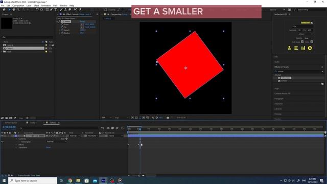
Task: Toggle the Intro checkbox in script panel
Action: point(312,42)
